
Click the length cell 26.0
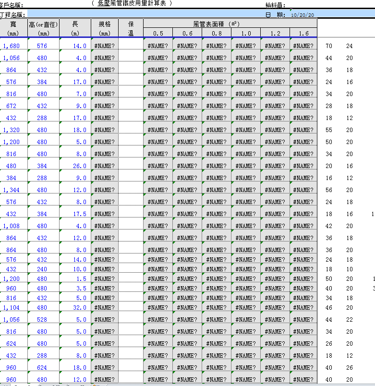click(x=75, y=164)
